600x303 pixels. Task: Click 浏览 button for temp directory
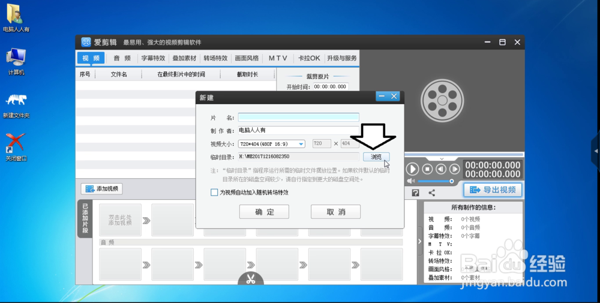(376, 157)
